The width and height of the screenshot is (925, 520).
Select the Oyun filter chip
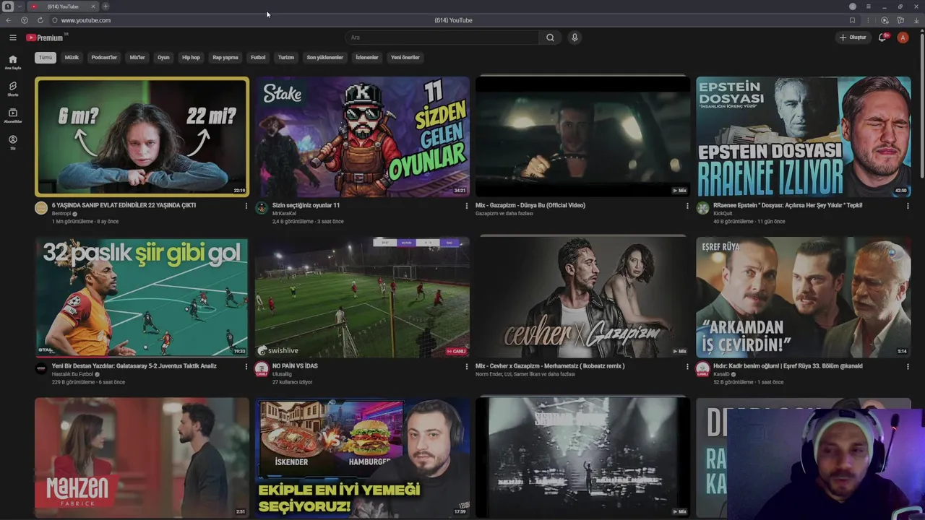163,57
